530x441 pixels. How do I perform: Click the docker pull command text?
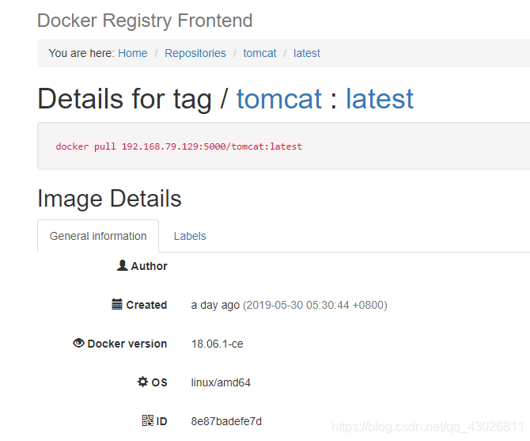[x=179, y=146]
